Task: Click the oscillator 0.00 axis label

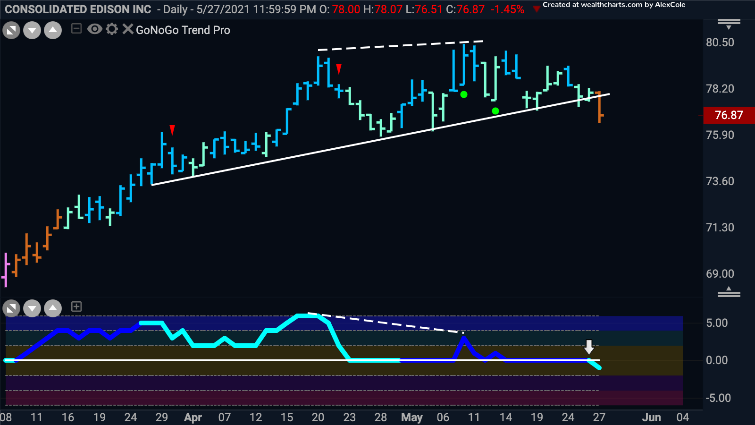Action: [717, 360]
